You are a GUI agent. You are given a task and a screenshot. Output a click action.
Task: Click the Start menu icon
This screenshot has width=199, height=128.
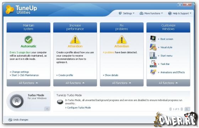click(x=153, y=55)
